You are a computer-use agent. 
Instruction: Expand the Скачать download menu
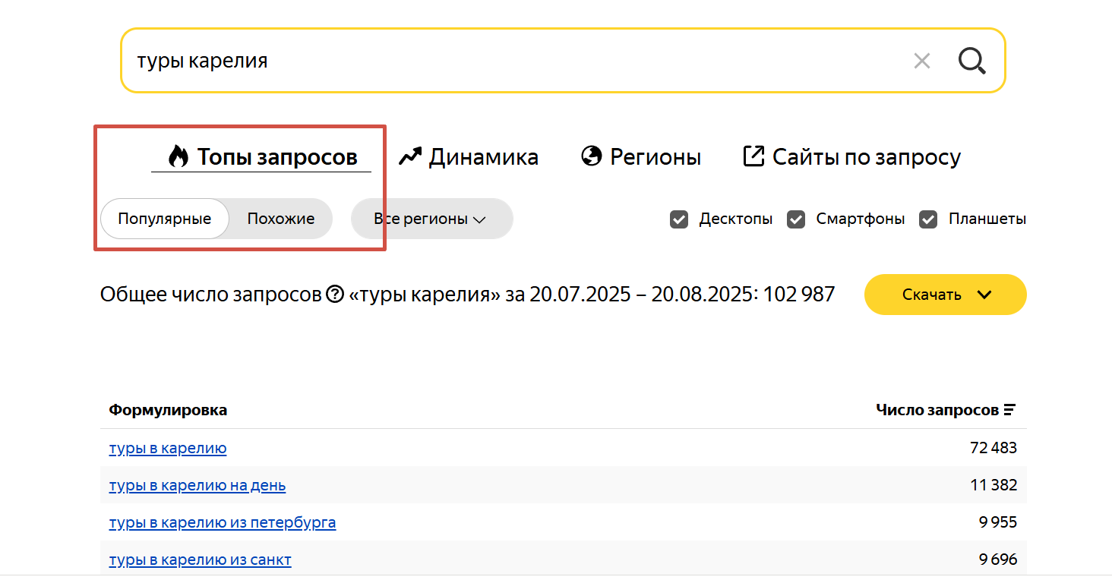tap(945, 295)
